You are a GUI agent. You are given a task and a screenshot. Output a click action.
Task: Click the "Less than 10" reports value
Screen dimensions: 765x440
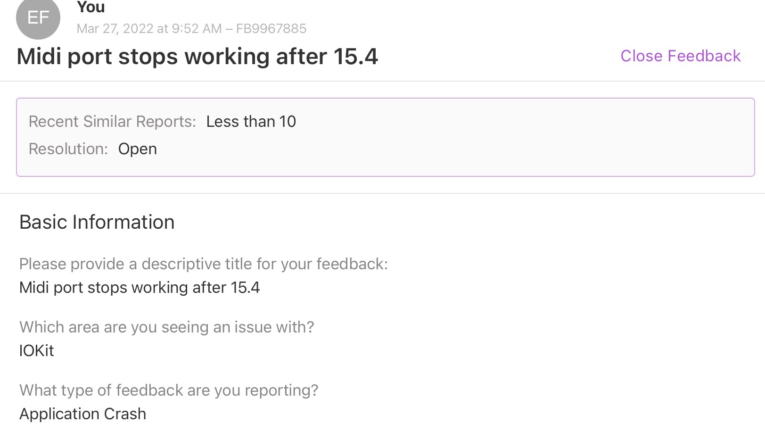pyautogui.click(x=251, y=122)
